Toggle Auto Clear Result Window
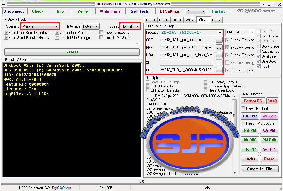Viewport: 283px width, 191px height. click(6, 33)
